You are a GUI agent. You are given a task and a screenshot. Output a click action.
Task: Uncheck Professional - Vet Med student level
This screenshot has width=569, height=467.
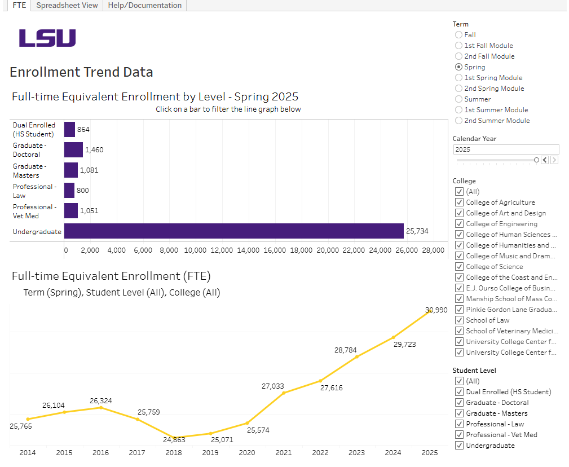coord(459,434)
